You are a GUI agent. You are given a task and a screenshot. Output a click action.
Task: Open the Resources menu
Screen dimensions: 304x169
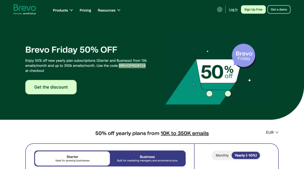click(x=107, y=10)
